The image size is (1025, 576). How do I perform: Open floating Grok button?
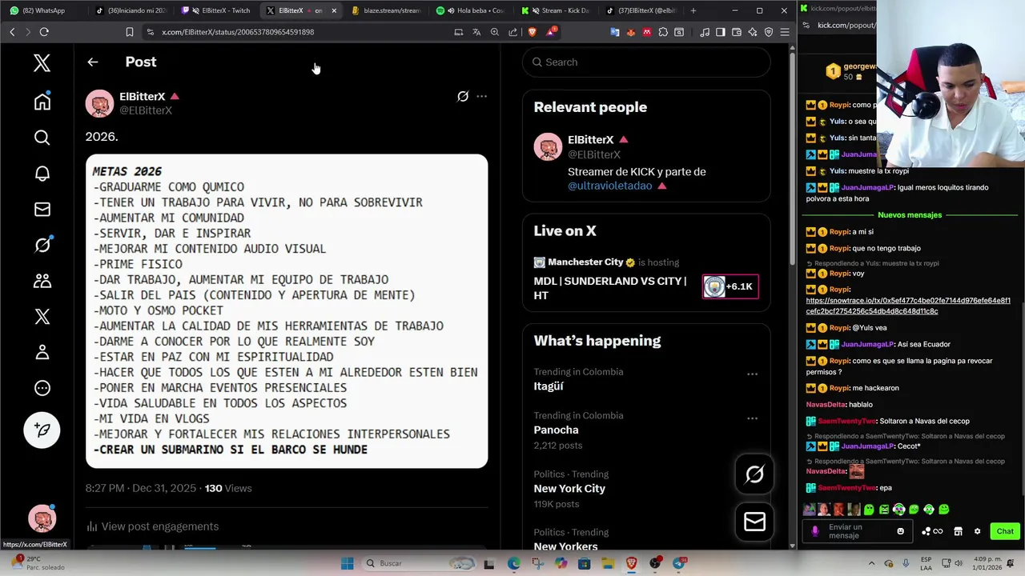(x=754, y=474)
